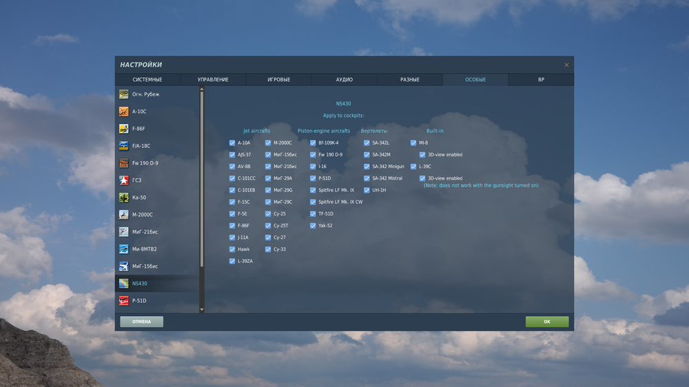This screenshot has height=387, width=689.
Task: Toggle the Су-33 checkbox
Action: tap(268, 249)
